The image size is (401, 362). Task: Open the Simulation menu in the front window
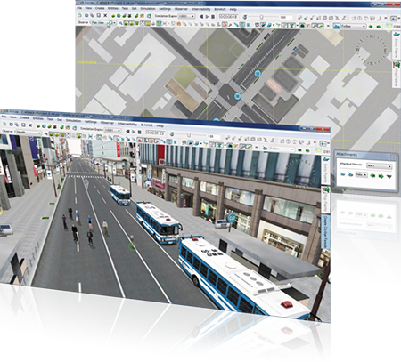(x=73, y=120)
